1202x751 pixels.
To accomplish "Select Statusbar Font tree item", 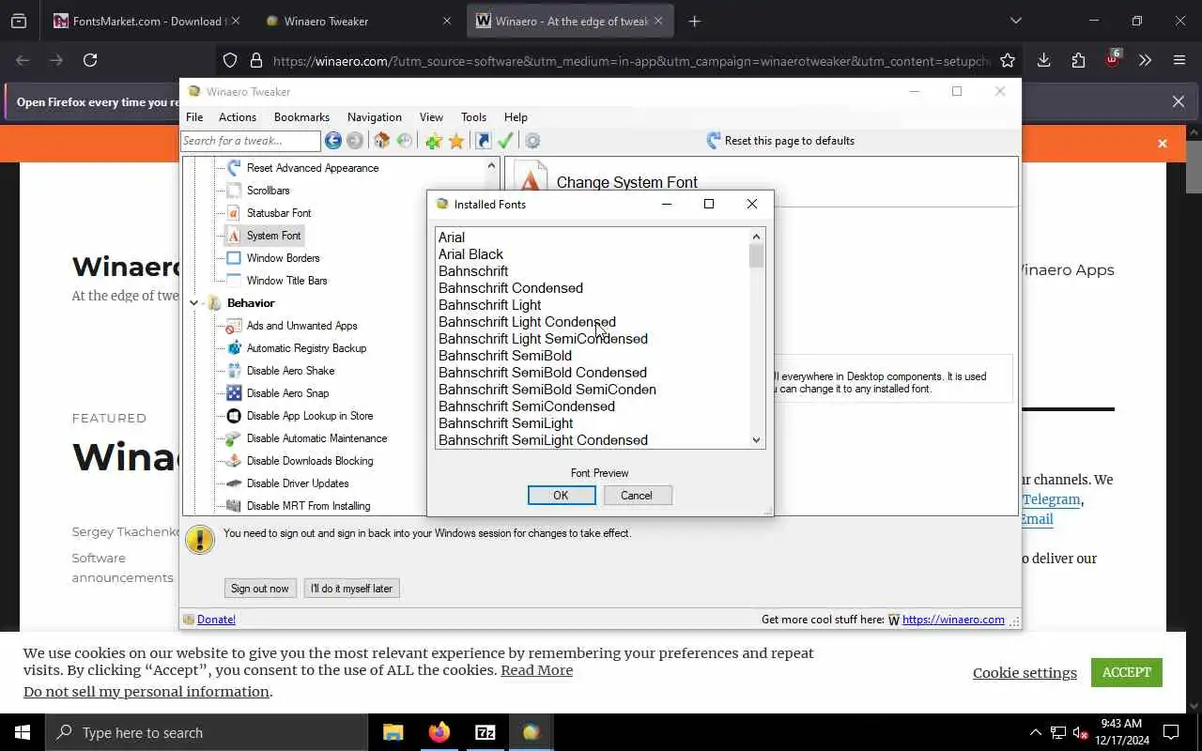I will (x=279, y=213).
